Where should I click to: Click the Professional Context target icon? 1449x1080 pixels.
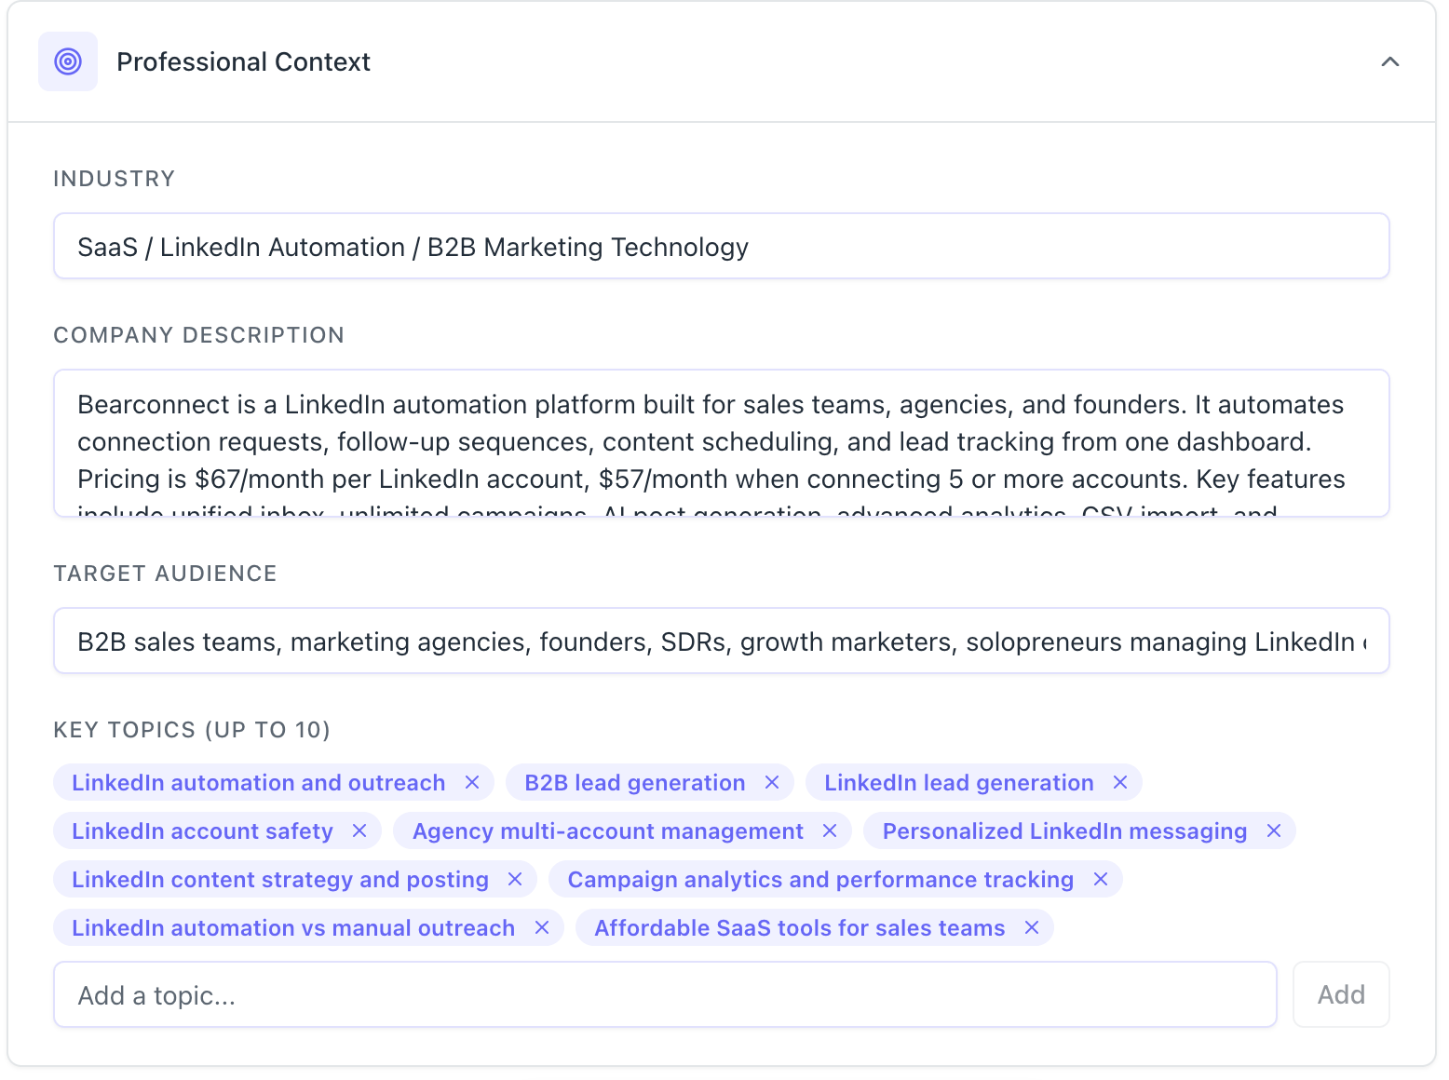[x=68, y=61]
